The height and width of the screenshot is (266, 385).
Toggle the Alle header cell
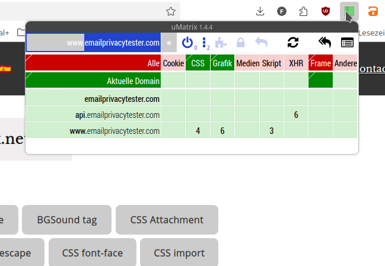click(x=93, y=63)
